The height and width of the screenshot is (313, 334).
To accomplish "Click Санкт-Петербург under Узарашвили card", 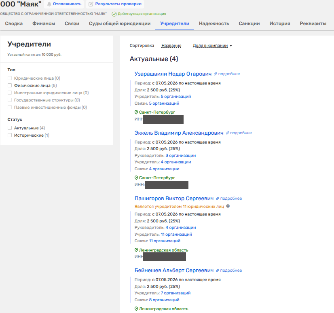I will 157,112.
